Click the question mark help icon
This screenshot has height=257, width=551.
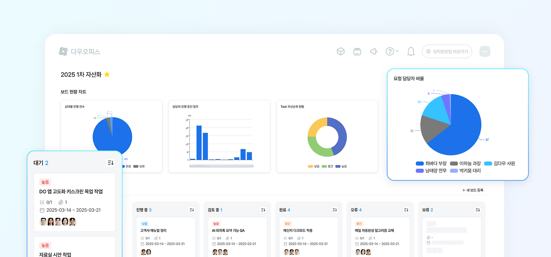[x=390, y=51]
